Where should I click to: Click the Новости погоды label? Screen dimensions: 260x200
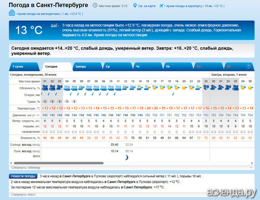[x=23, y=176]
